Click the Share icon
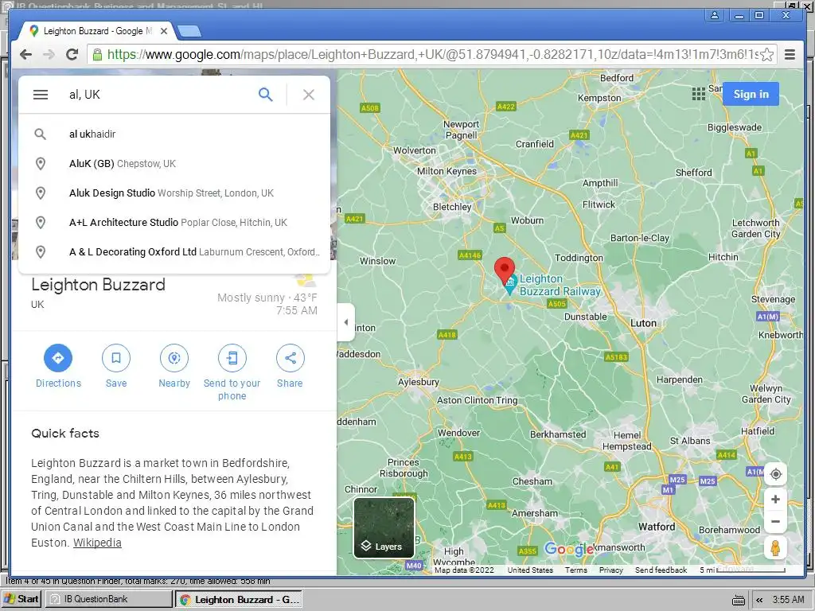Viewport: 815px width, 611px height. coord(290,358)
